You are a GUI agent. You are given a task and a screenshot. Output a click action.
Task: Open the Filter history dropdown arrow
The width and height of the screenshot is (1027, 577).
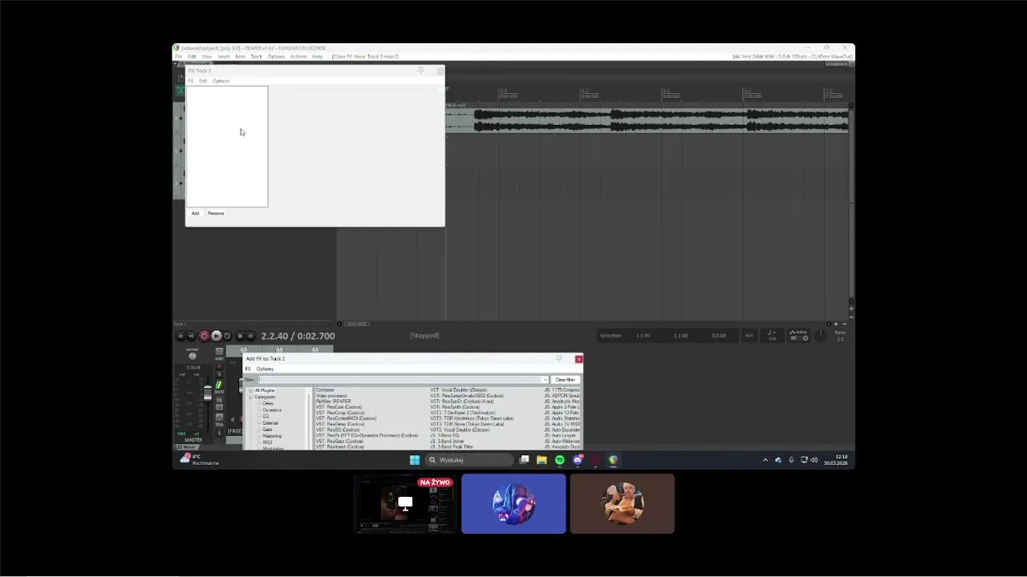point(546,380)
